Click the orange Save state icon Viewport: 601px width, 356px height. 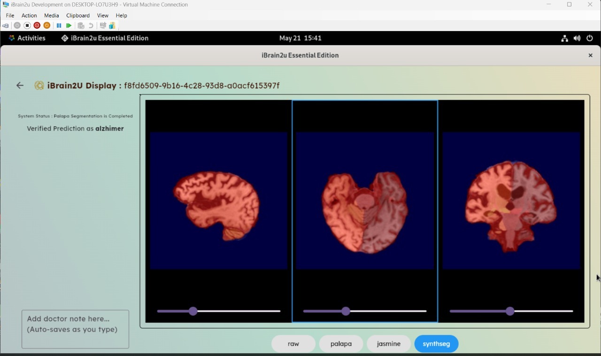[x=47, y=25]
